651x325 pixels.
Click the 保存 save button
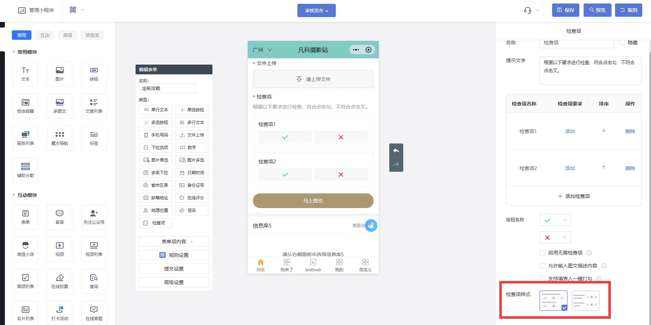[566, 10]
